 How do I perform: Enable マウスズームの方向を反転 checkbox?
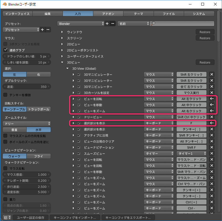5,136
